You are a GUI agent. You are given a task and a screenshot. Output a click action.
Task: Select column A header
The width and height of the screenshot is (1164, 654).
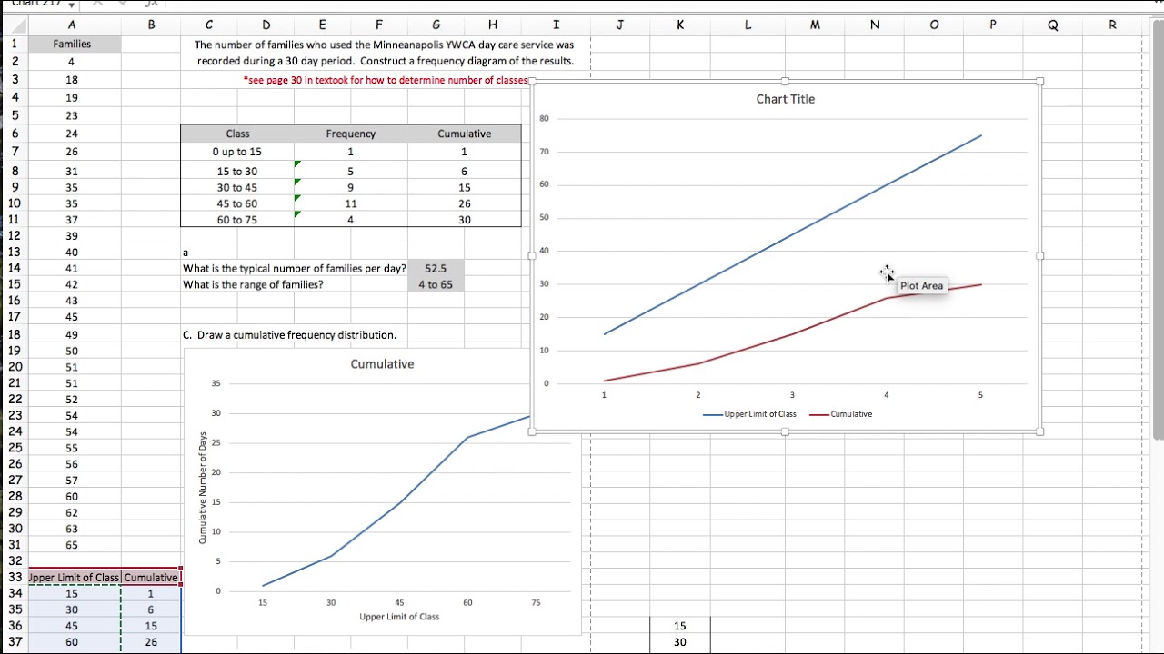click(x=72, y=25)
